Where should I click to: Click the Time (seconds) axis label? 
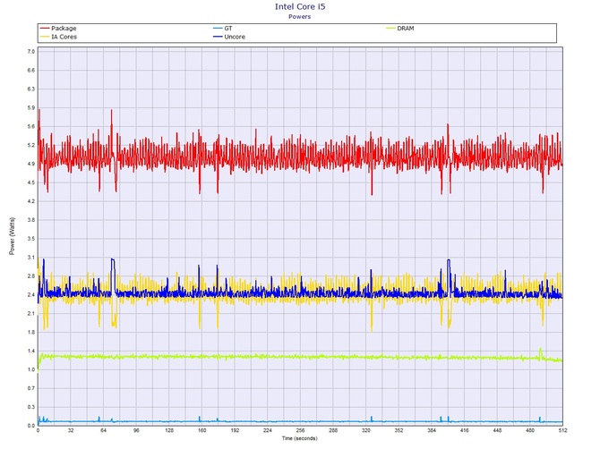[x=300, y=438]
